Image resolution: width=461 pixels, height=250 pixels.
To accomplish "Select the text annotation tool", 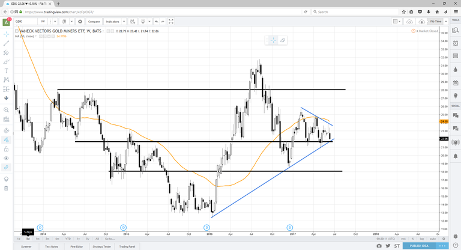I will coord(6,71).
